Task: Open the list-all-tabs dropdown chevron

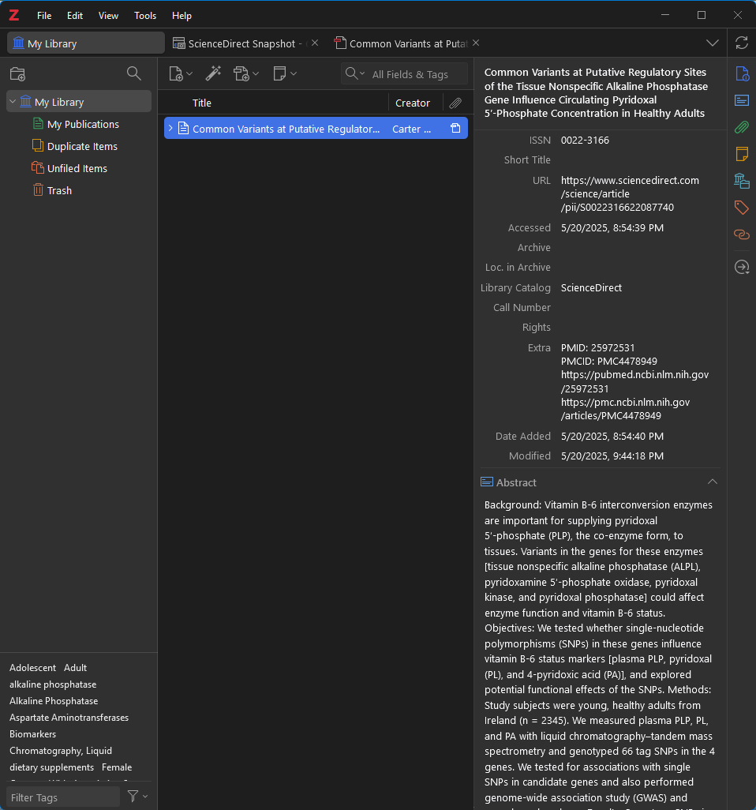Action: click(x=713, y=43)
